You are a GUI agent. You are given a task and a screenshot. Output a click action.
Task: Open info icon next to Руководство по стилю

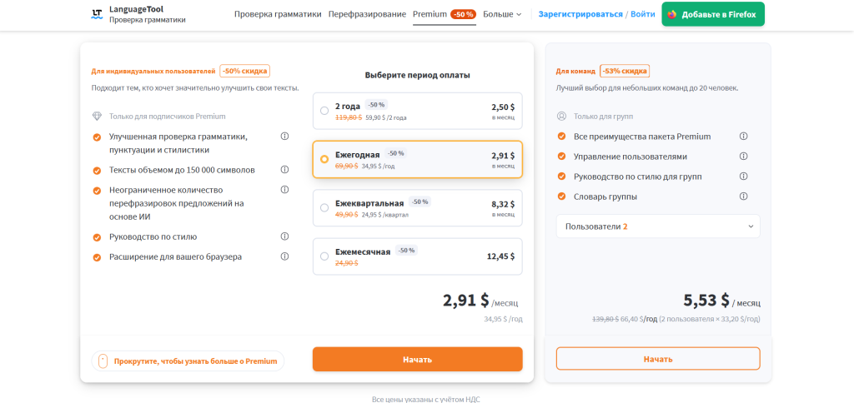click(x=284, y=236)
